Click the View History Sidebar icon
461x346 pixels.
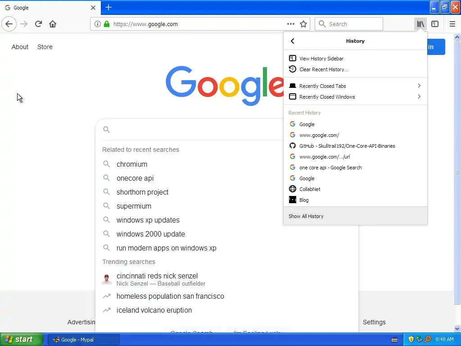tap(293, 58)
